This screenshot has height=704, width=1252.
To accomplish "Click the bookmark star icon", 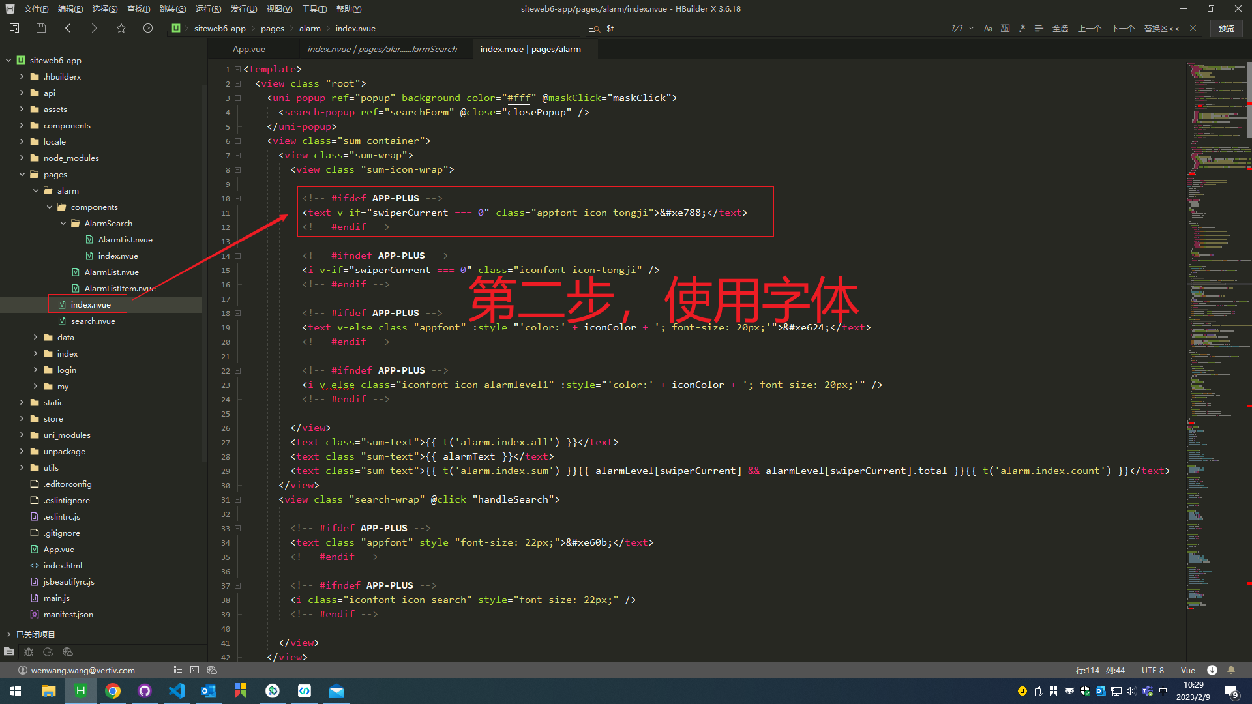I will (121, 28).
